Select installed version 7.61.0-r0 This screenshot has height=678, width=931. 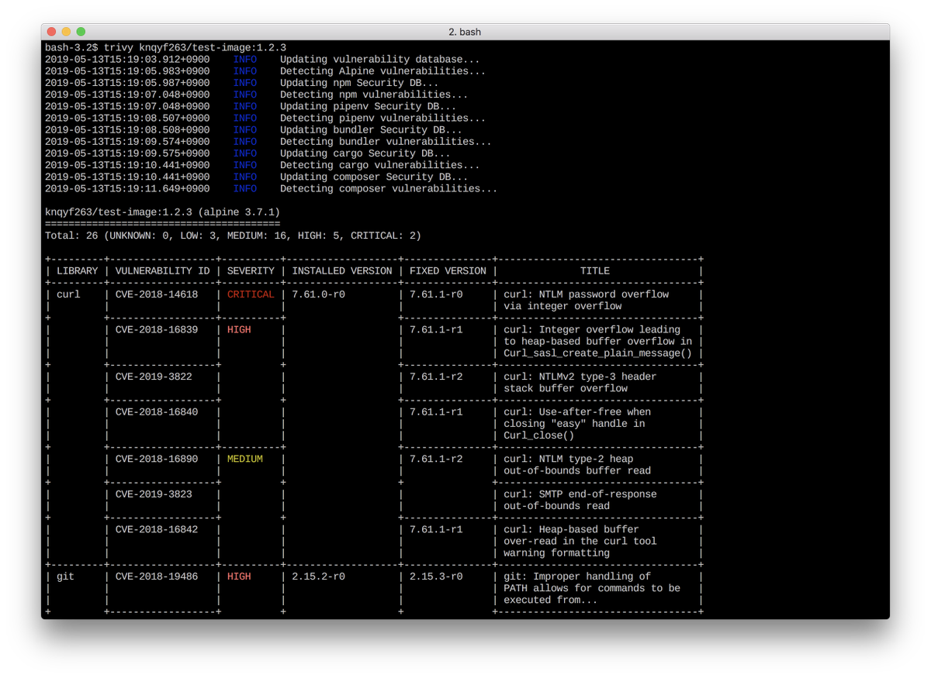(x=319, y=294)
